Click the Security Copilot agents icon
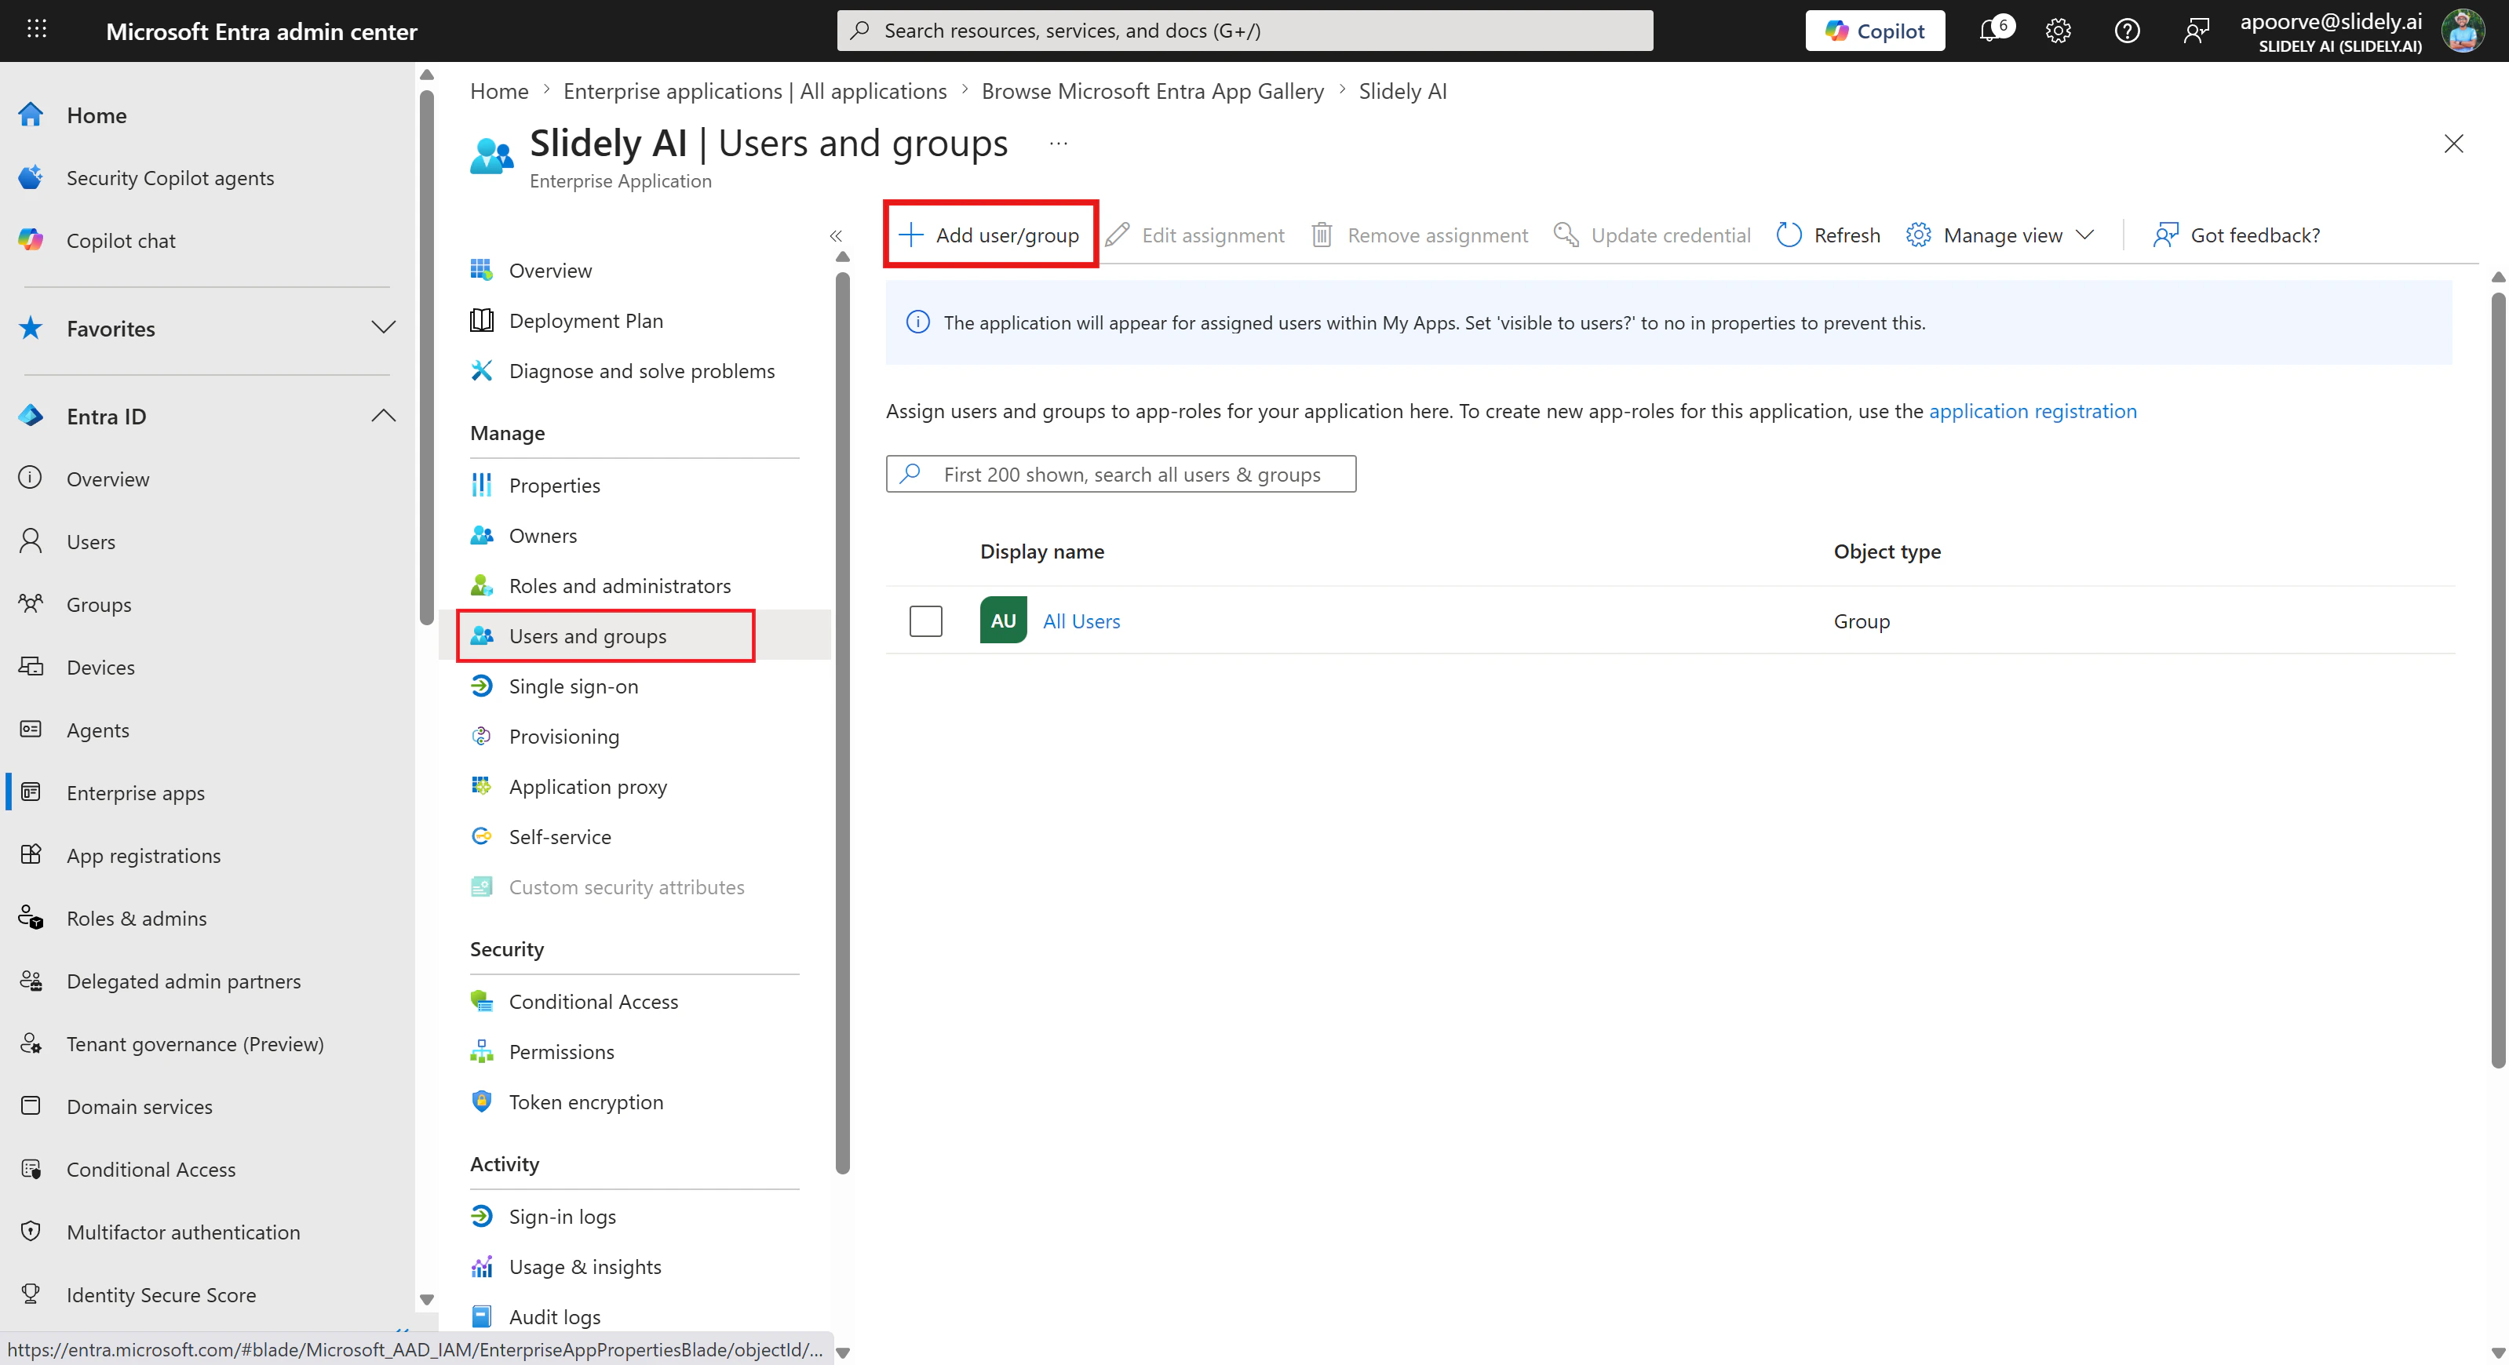Viewport: 2509px width, 1365px height. coord(31,177)
